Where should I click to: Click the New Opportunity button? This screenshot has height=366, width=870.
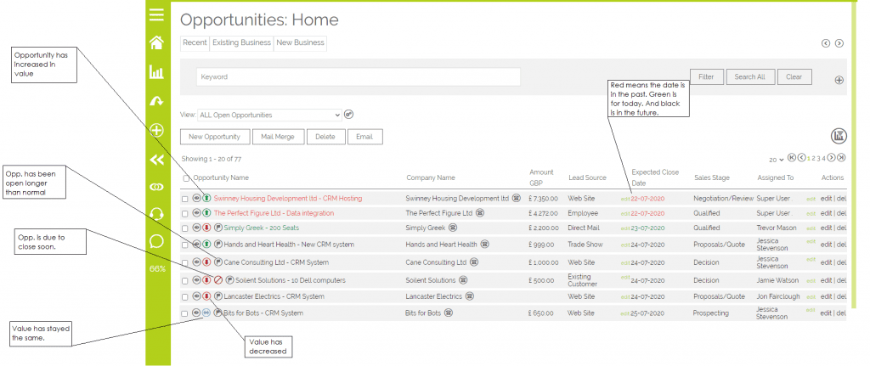click(215, 137)
